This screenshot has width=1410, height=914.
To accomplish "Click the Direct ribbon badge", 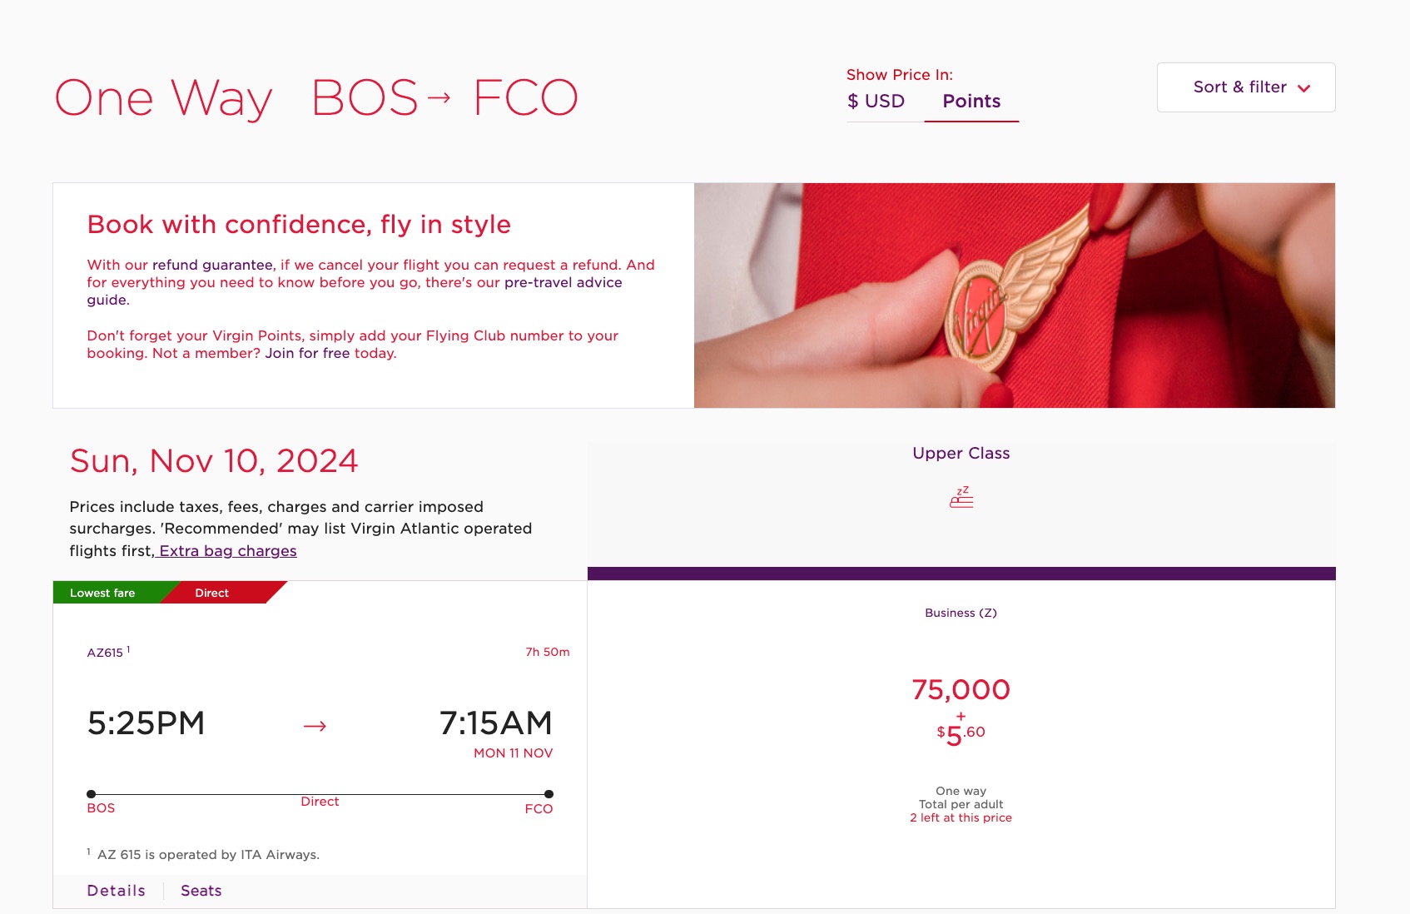I will (211, 592).
